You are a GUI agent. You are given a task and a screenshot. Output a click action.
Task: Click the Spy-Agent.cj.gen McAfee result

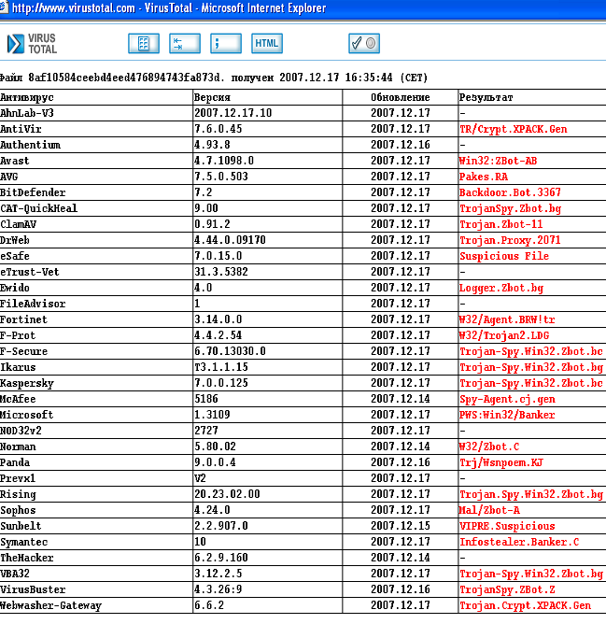(507, 399)
